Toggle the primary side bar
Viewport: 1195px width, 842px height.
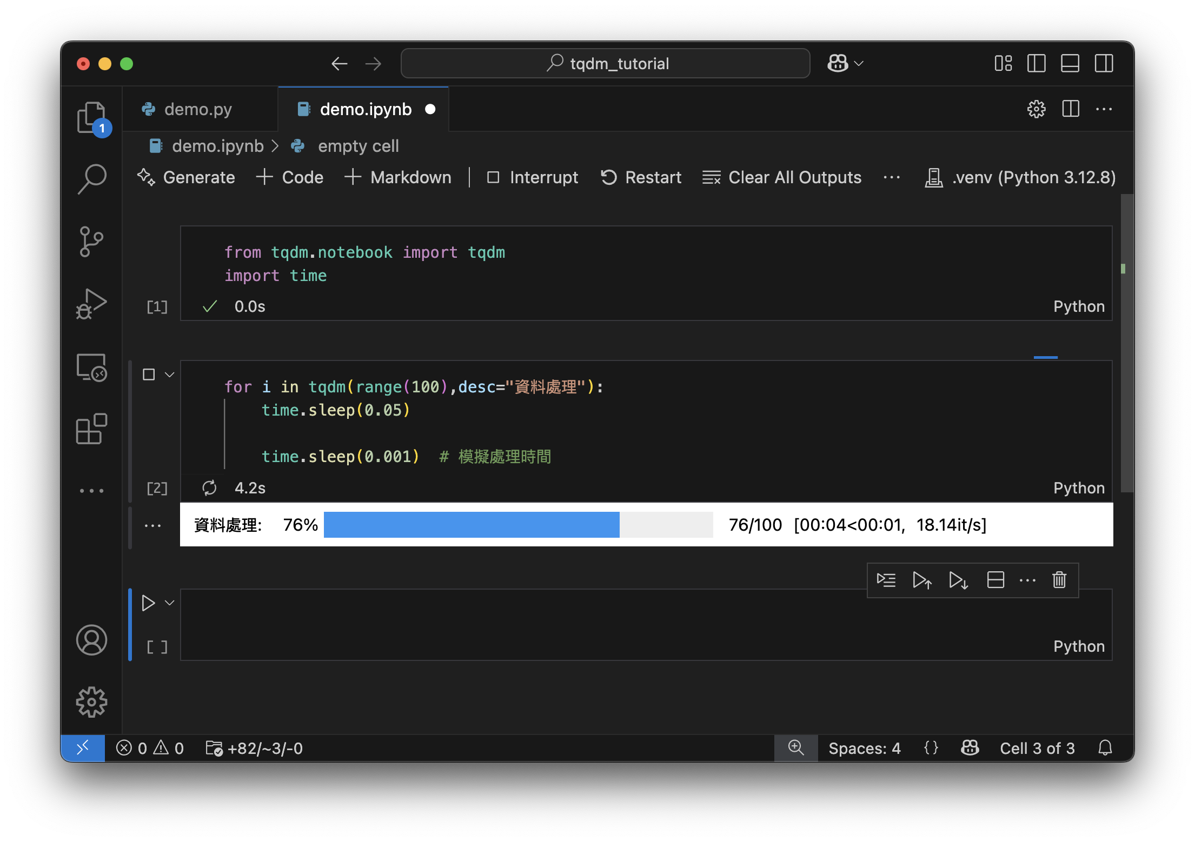pyautogui.click(x=1037, y=64)
